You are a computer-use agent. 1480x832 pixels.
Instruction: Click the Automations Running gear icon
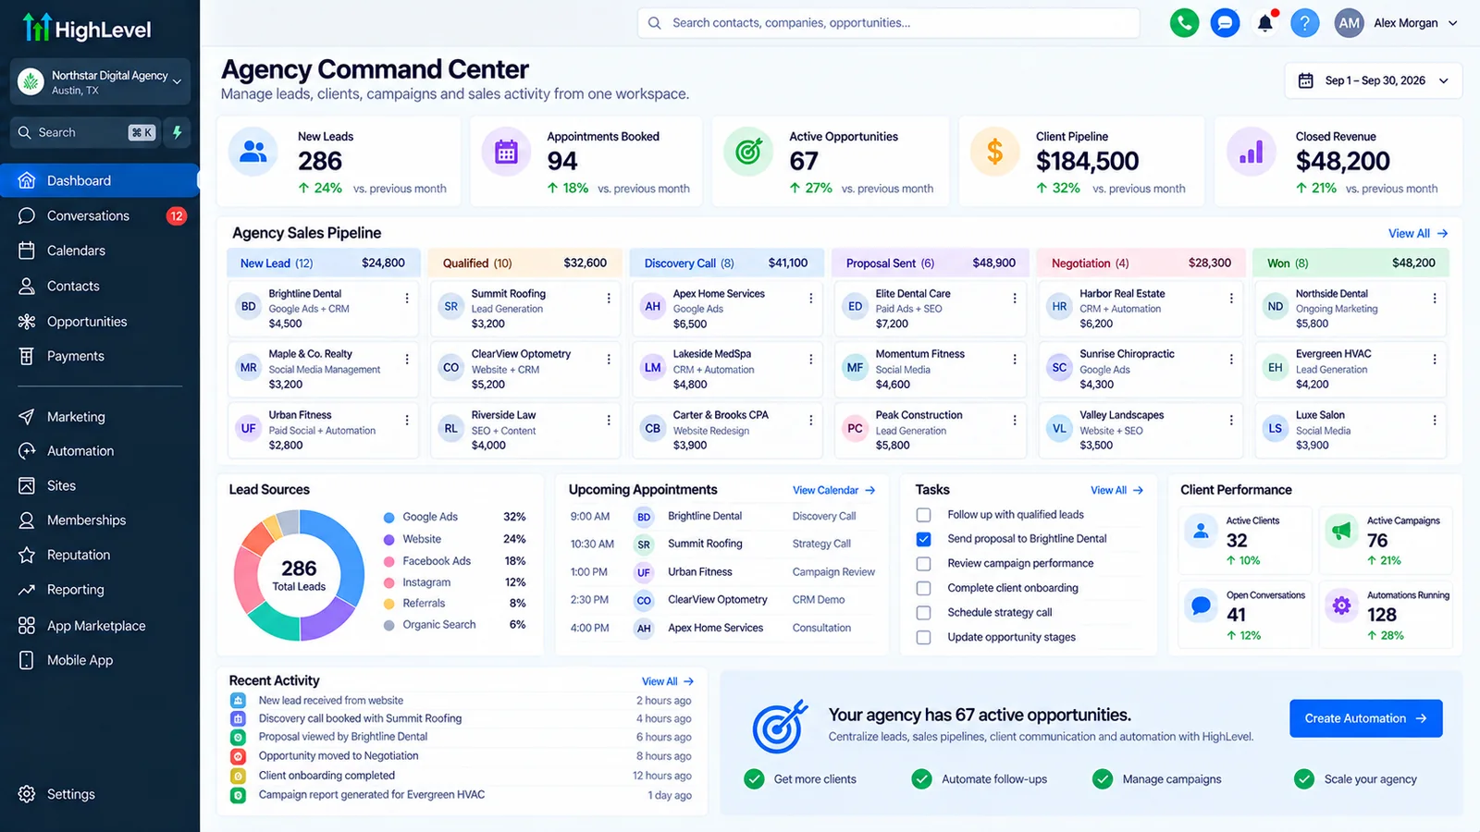click(x=1341, y=606)
